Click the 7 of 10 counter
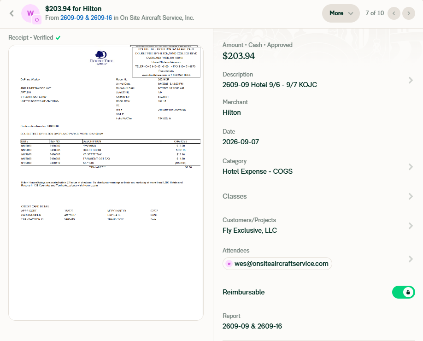 coord(375,13)
